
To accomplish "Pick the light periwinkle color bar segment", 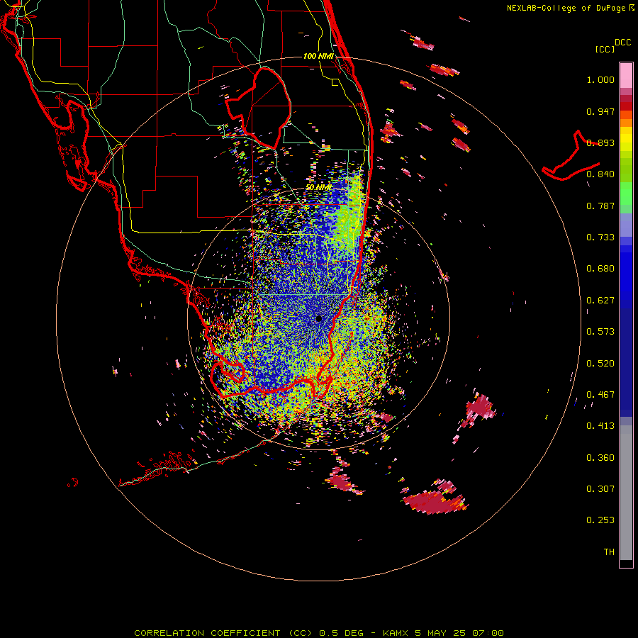I will pos(626,225).
